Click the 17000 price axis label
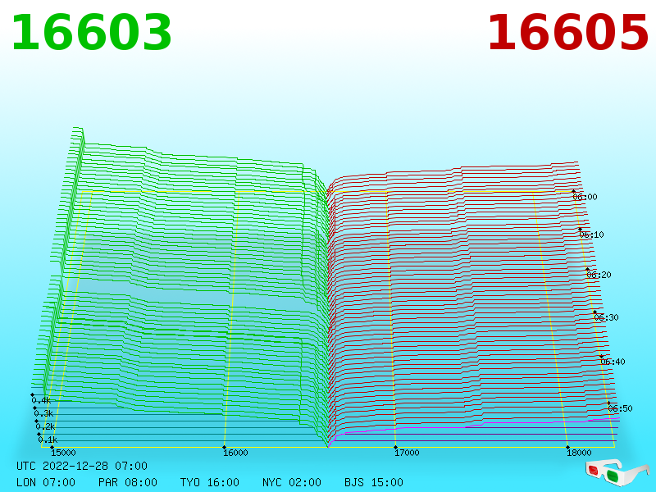This screenshot has height=492, width=656. pos(407,453)
